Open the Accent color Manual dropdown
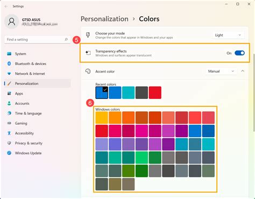Viewport: 255px width, 199px height. pos(221,71)
